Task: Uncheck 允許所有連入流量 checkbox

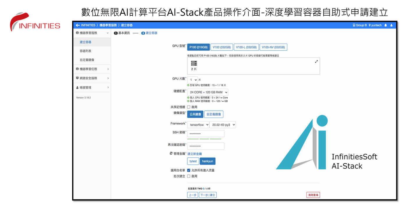Action: (189, 170)
